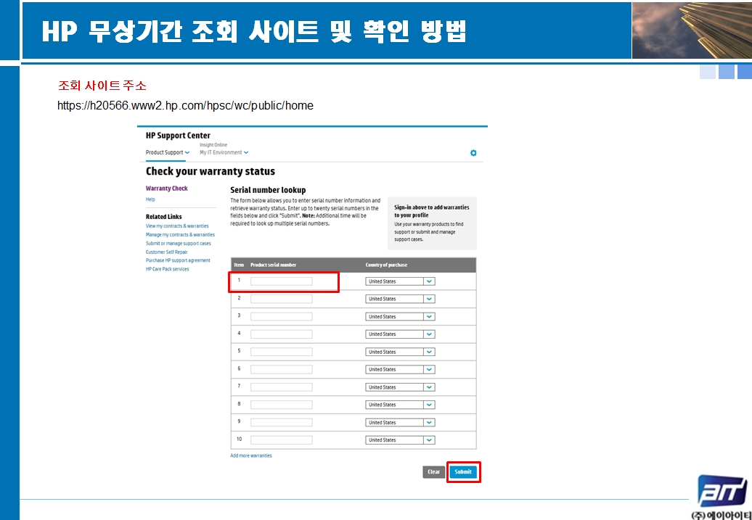Click the serial number field for item 9
The height and width of the screenshot is (520, 752).
coord(282,423)
